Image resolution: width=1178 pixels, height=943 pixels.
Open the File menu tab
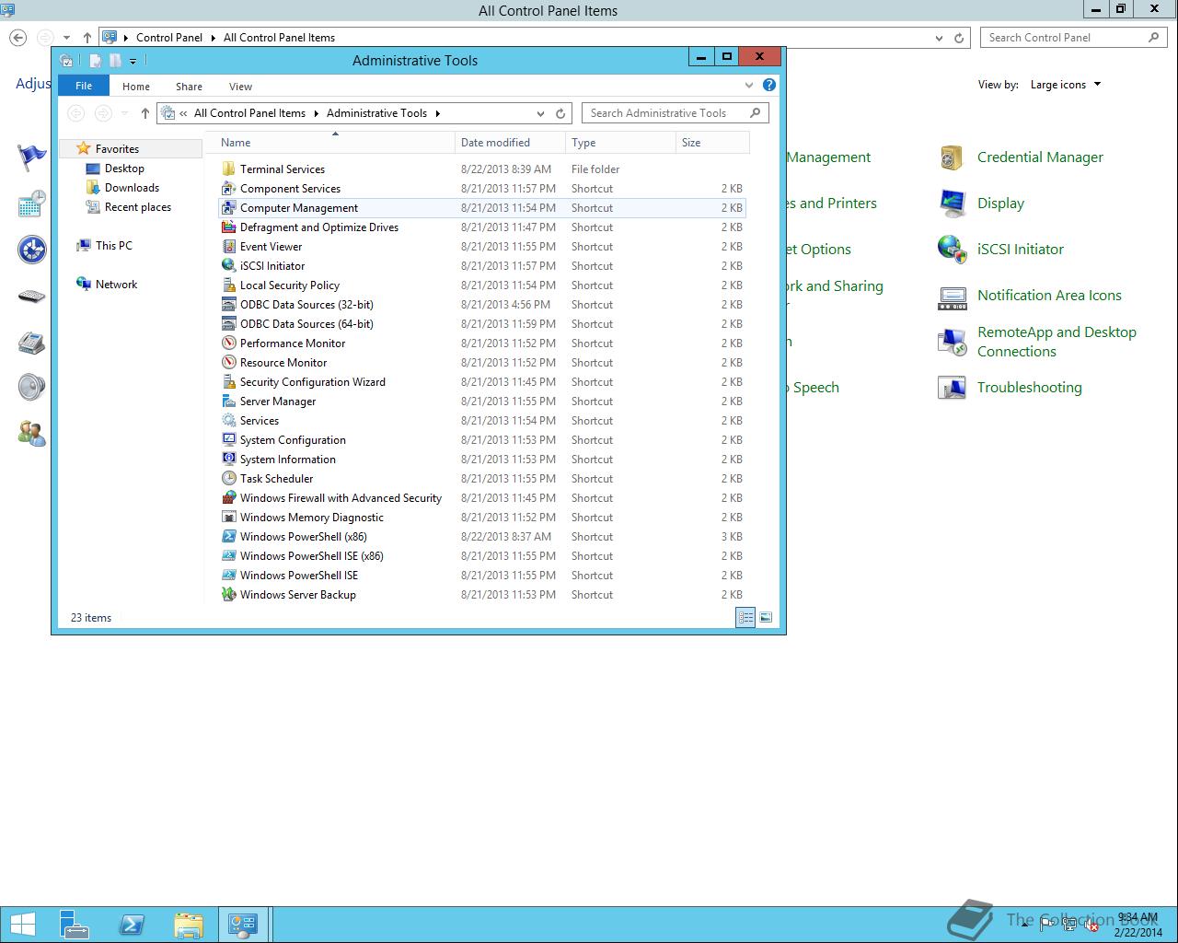(x=84, y=86)
